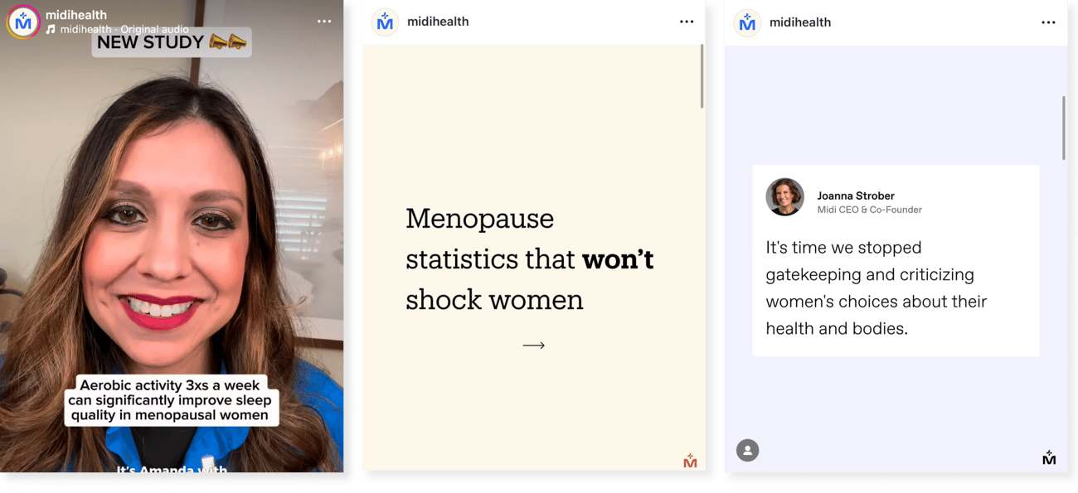Open midihealth username on the middle post
Screen dimensions: 1078x493
coord(438,22)
